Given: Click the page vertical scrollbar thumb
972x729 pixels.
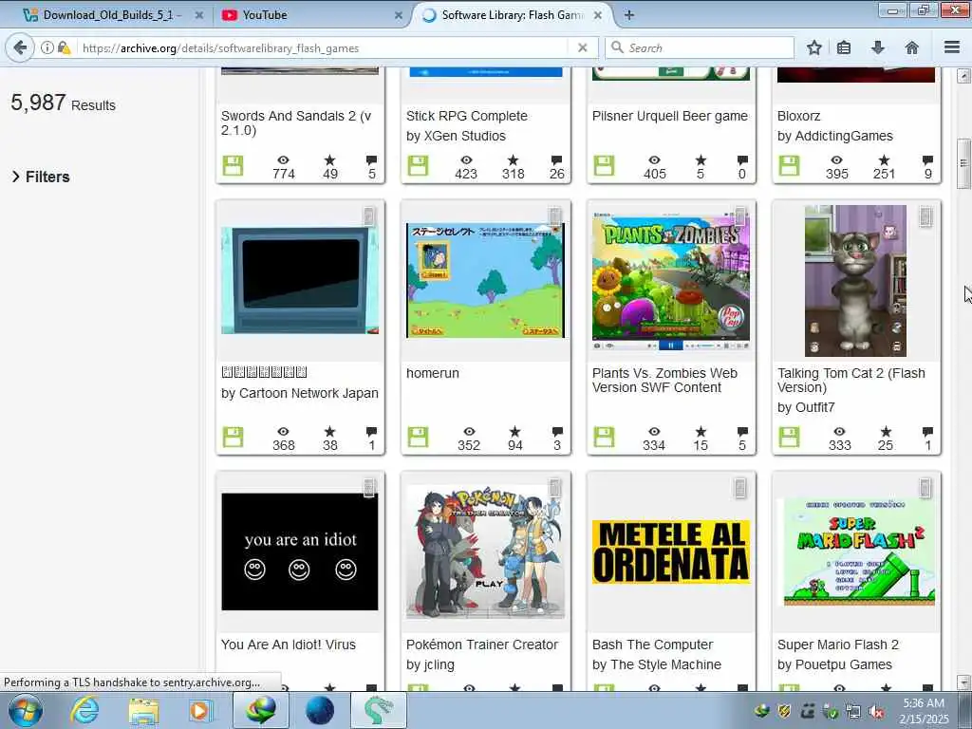Looking at the screenshot, I should click(x=963, y=163).
